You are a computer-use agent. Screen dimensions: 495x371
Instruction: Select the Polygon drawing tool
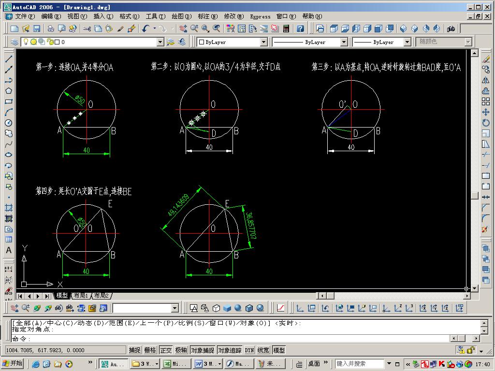pyautogui.click(x=9, y=91)
